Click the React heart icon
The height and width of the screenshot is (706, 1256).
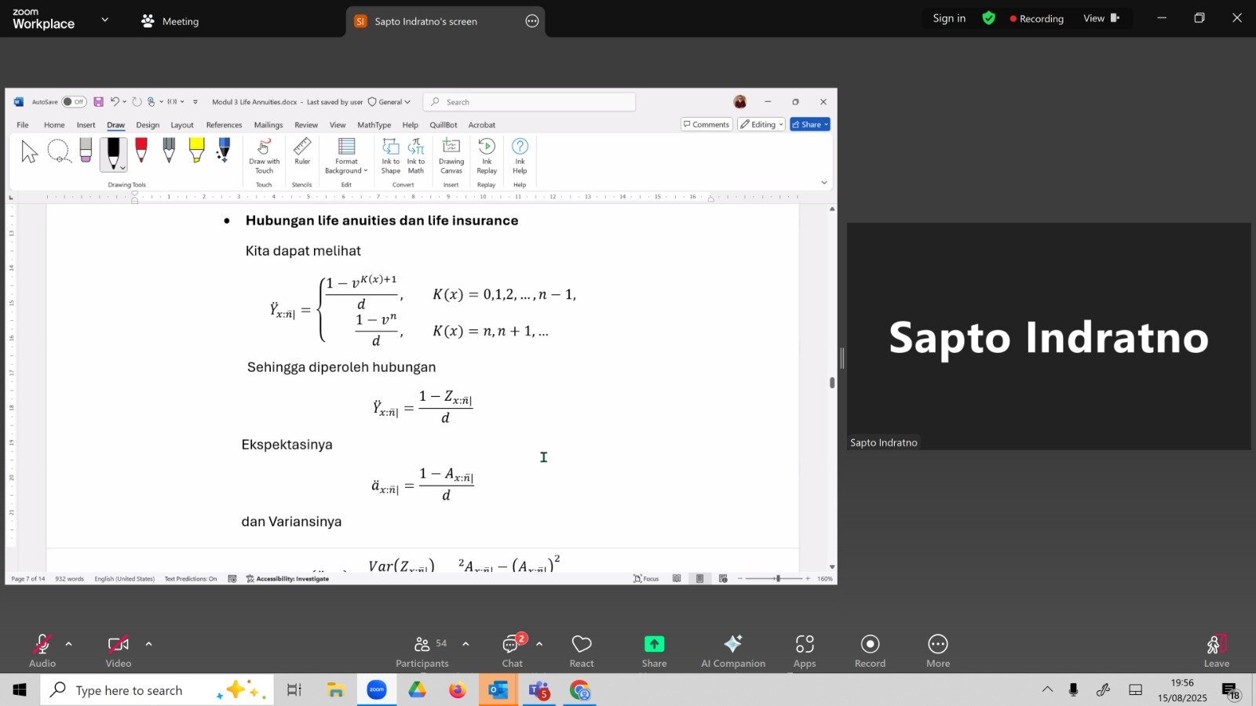(x=582, y=644)
